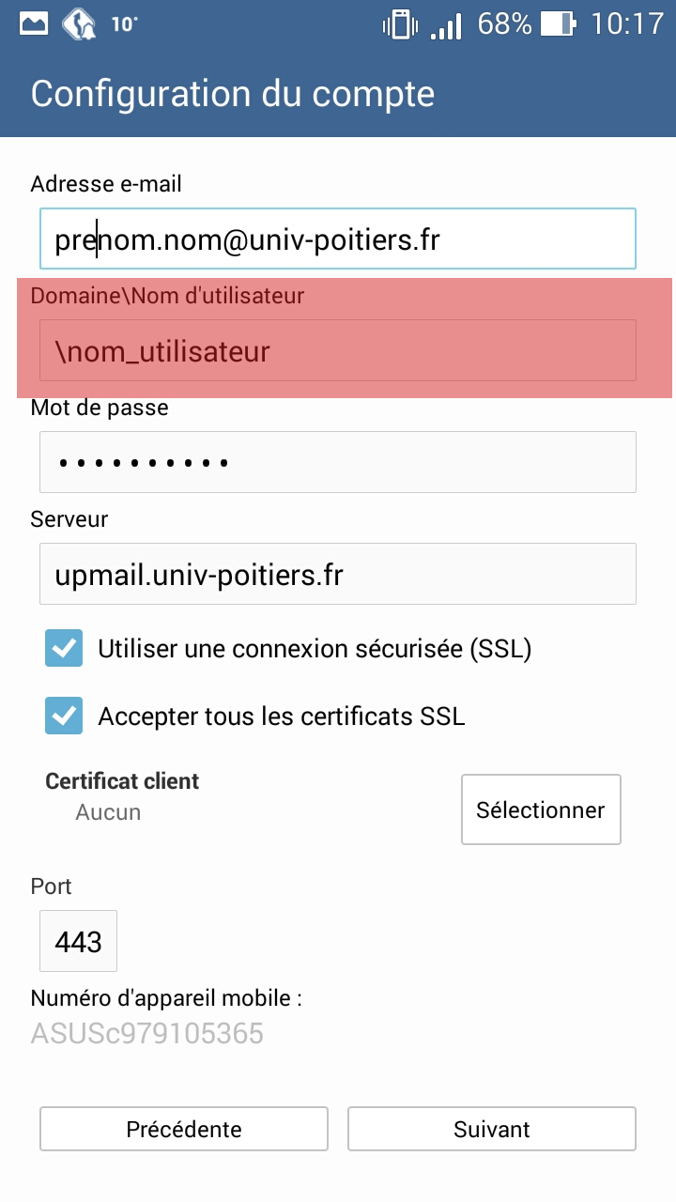Edit the Serveur field upmail.univ-poitiers.fr

[338, 574]
